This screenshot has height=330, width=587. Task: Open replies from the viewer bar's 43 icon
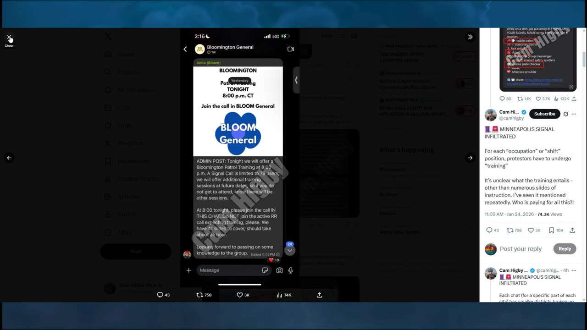(163, 295)
